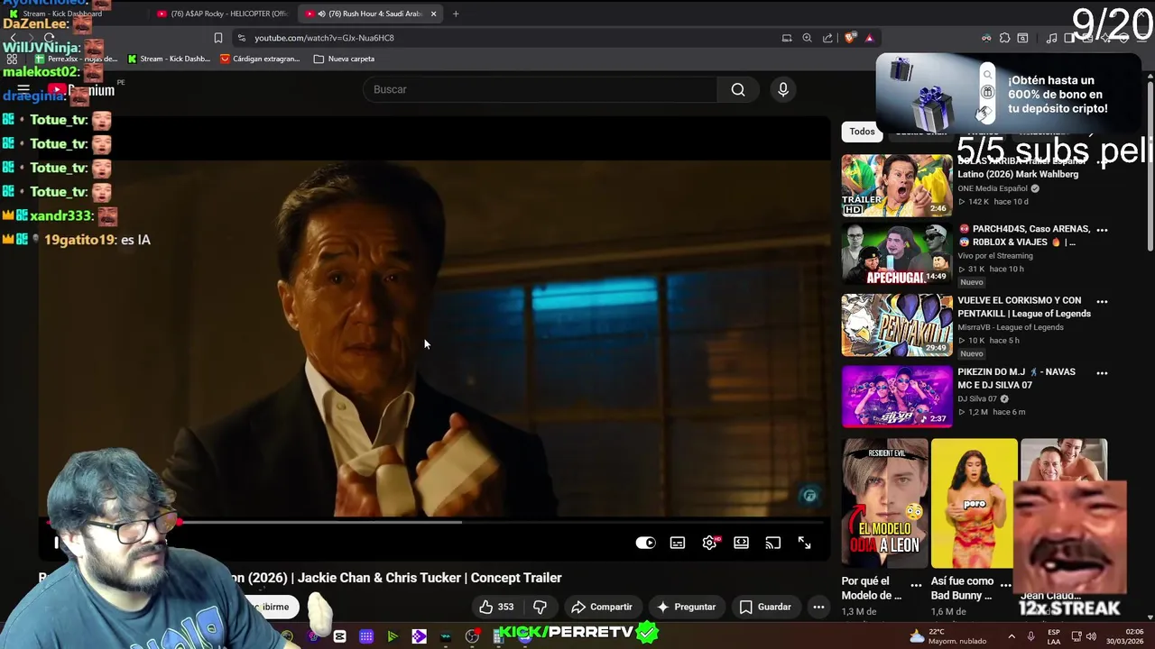Seek on the video progress bar

pos(435,522)
